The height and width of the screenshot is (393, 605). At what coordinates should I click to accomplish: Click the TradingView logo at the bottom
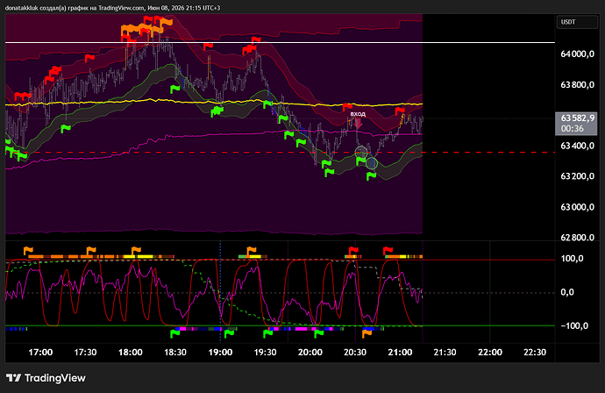point(46,378)
